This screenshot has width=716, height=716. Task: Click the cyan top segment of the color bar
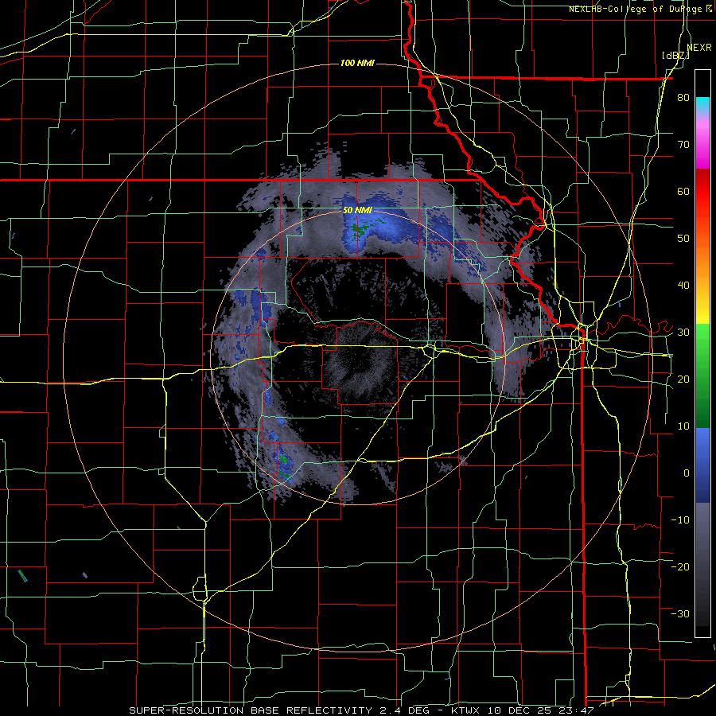point(702,103)
